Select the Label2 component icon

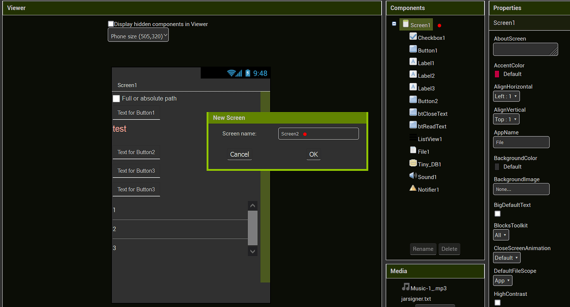coord(413,75)
